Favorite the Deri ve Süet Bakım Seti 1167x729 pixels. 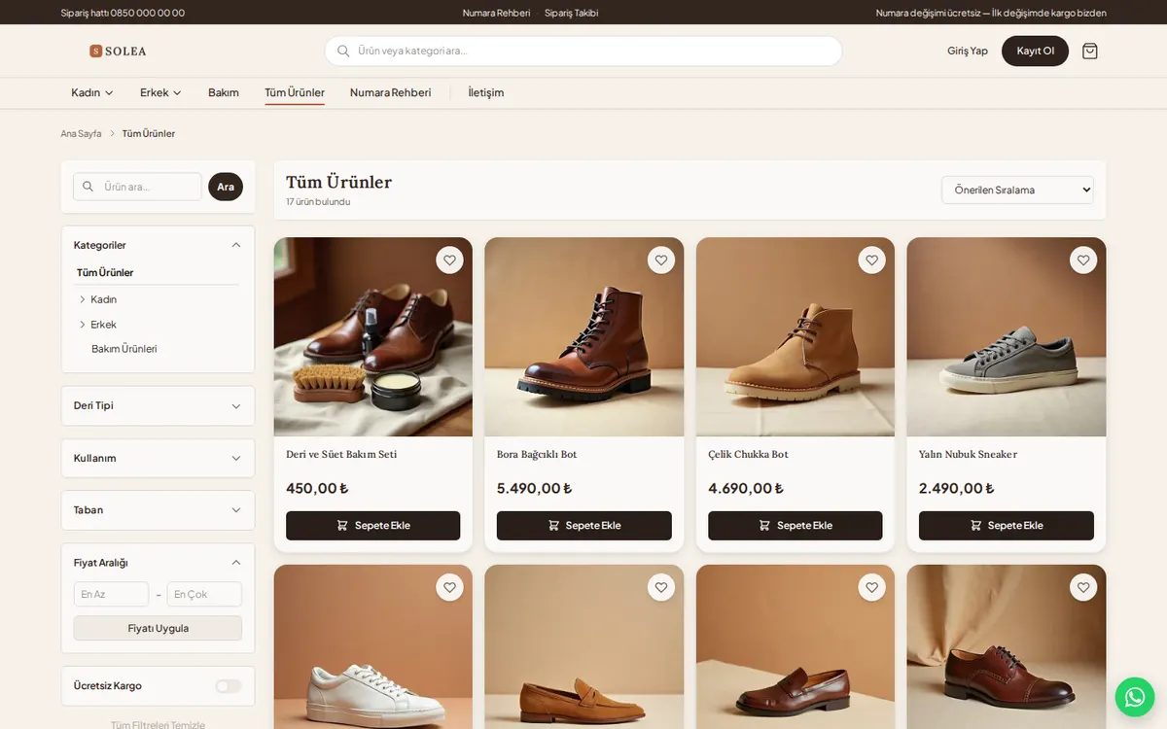point(449,260)
